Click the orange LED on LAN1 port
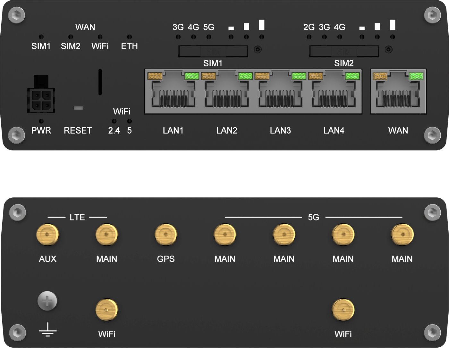The width and height of the screenshot is (449, 348). (x=156, y=76)
